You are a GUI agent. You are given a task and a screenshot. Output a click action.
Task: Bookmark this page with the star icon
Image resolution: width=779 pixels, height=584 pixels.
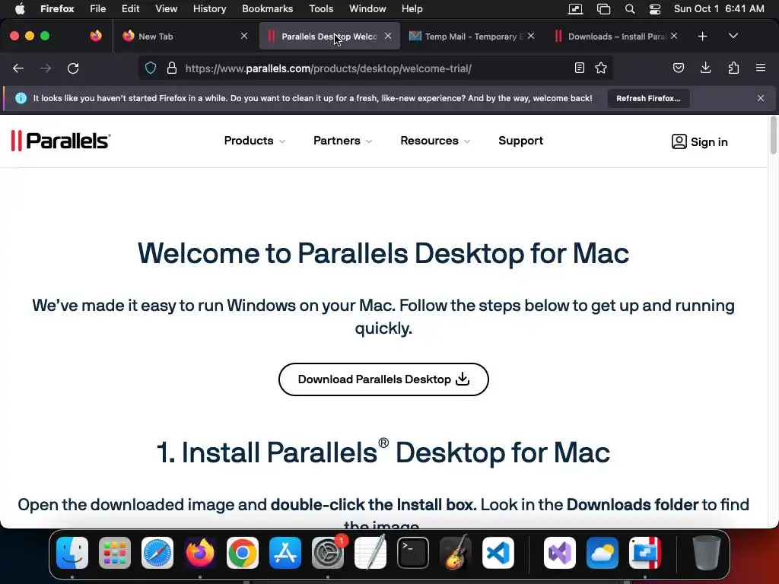tap(601, 68)
